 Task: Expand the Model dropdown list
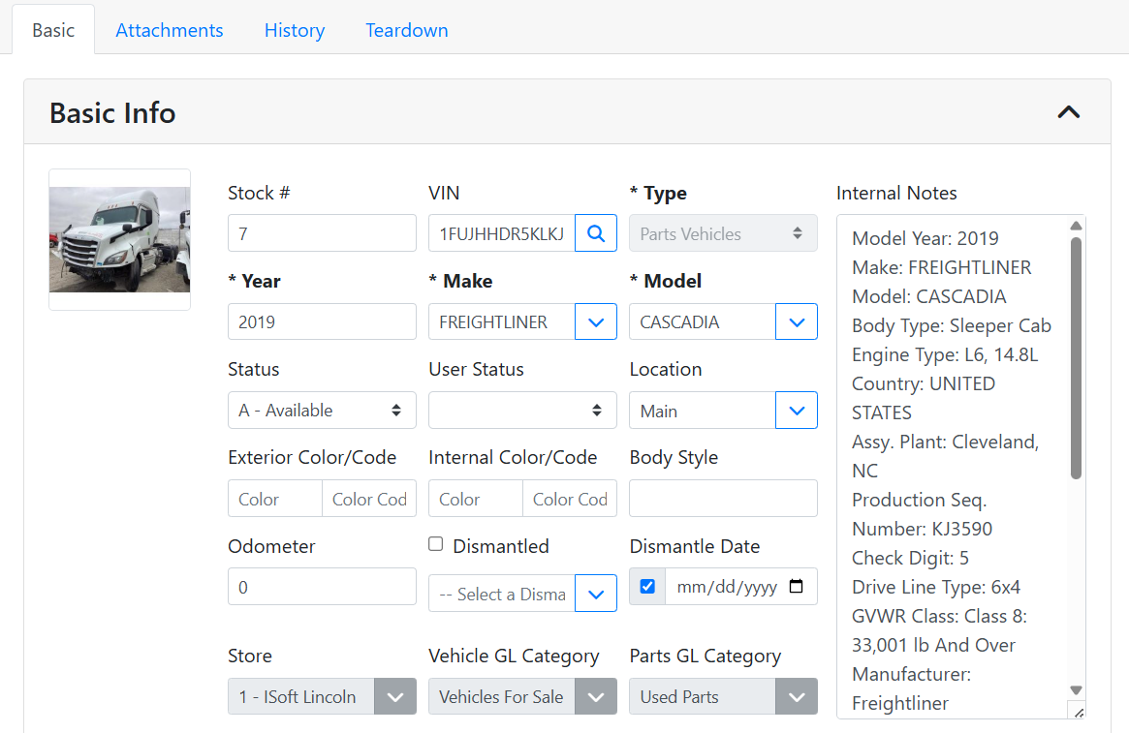tap(797, 322)
